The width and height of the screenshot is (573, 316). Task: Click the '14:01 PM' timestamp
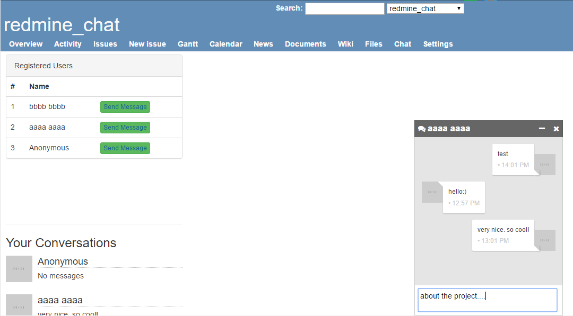click(515, 165)
